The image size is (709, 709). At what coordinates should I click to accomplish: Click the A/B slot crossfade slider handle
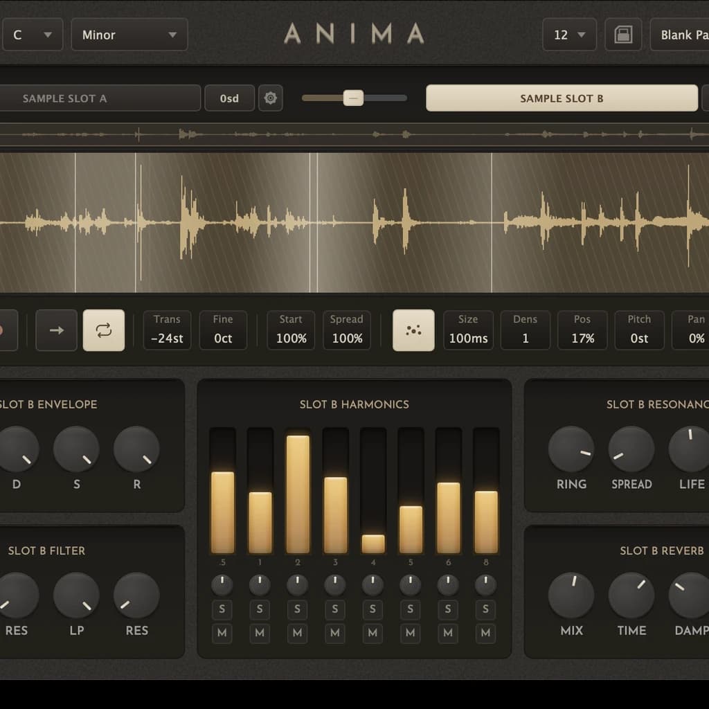[353, 98]
